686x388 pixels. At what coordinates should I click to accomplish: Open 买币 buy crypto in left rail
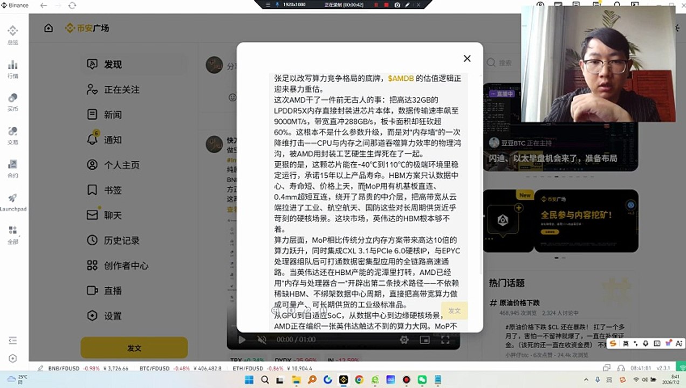(12, 102)
